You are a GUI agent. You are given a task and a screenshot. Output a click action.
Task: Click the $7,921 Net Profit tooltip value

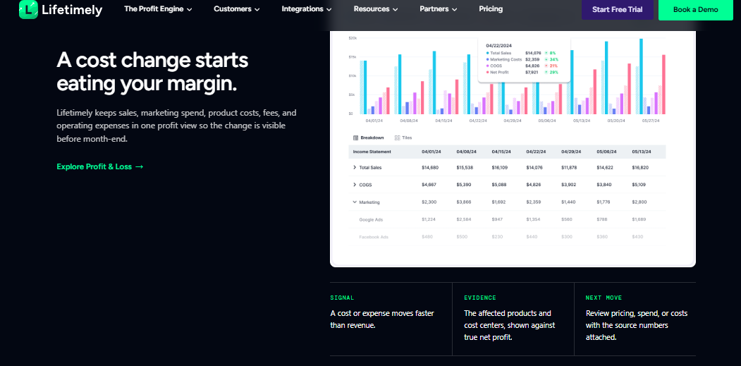click(x=533, y=73)
